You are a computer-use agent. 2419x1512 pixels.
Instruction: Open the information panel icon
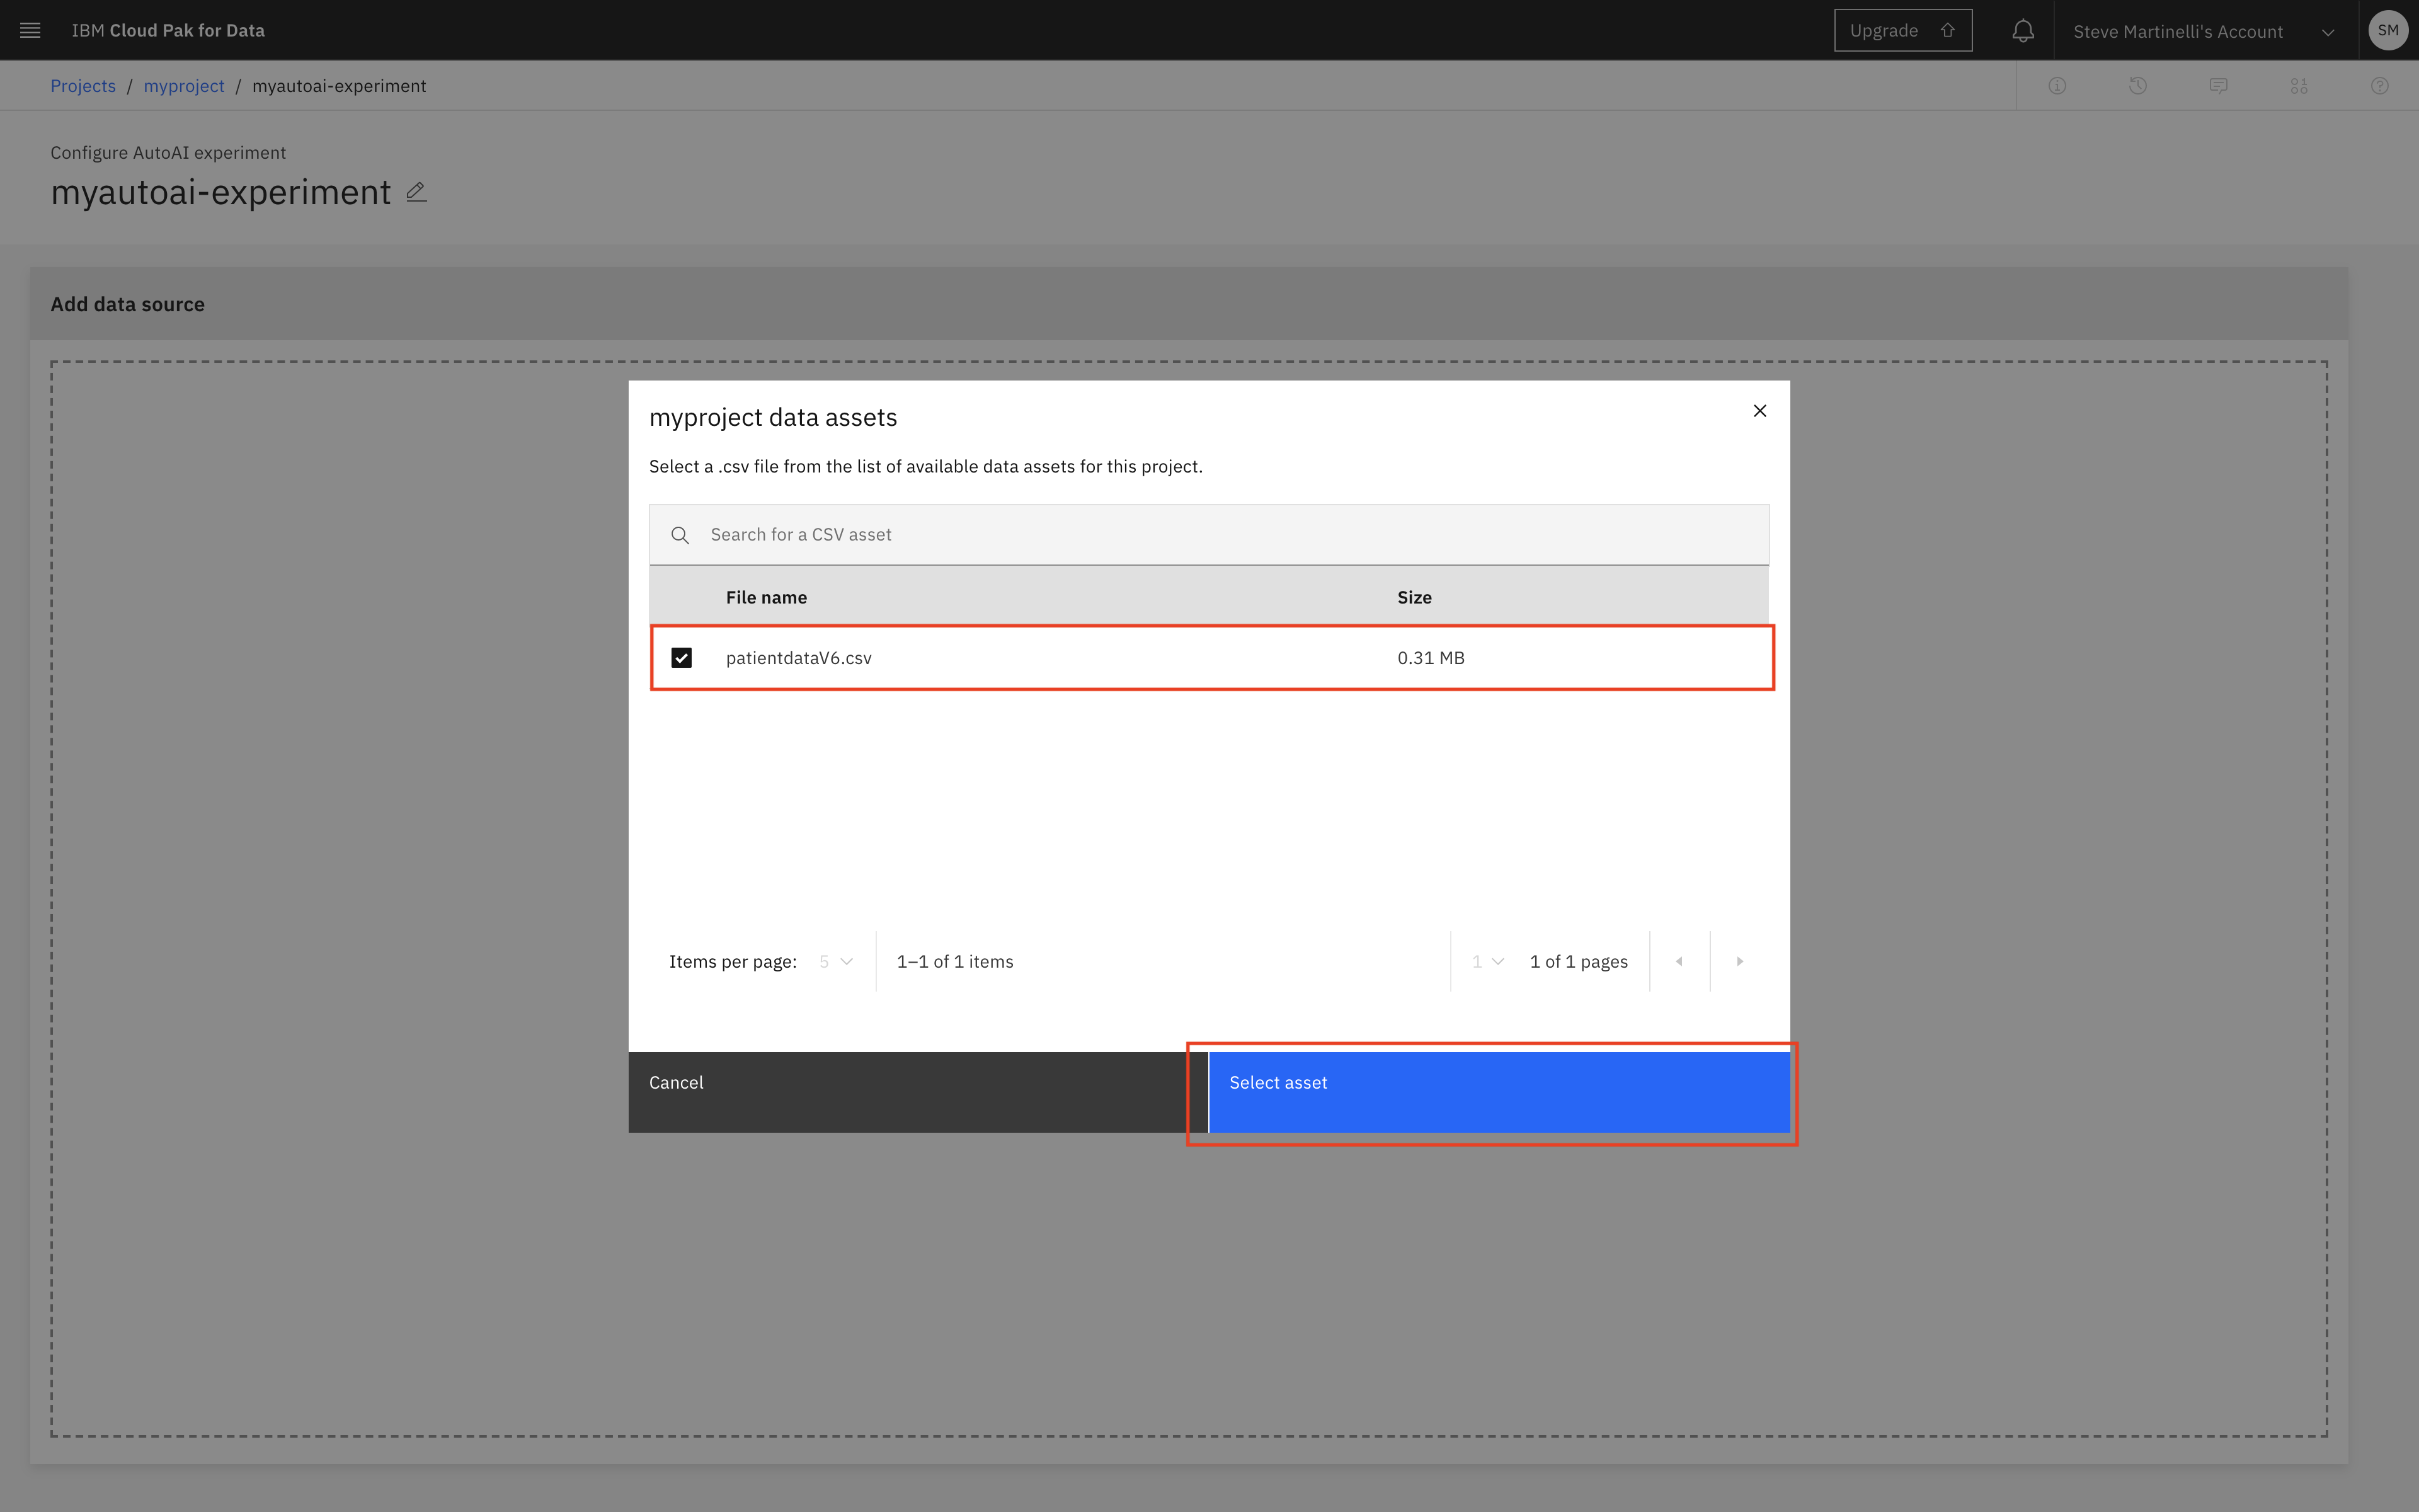(2057, 86)
